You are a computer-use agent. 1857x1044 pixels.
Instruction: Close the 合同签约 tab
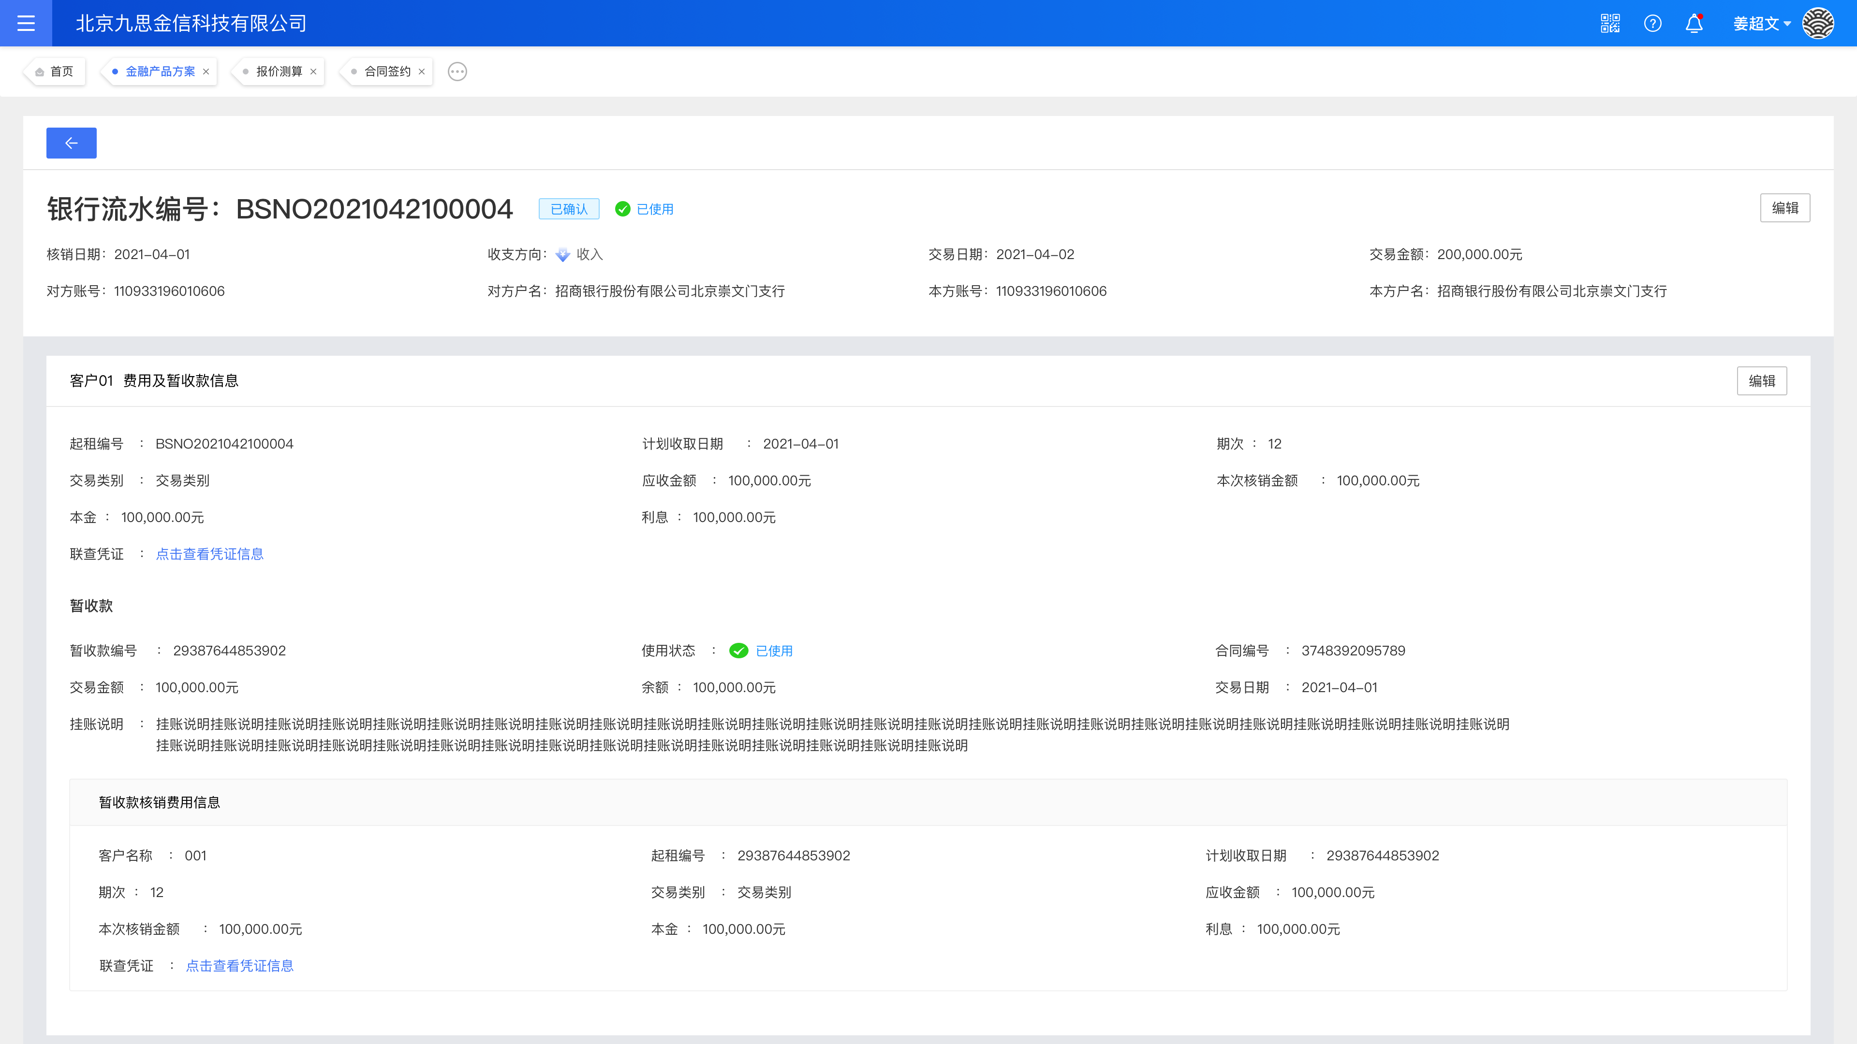pyautogui.click(x=422, y=72)
